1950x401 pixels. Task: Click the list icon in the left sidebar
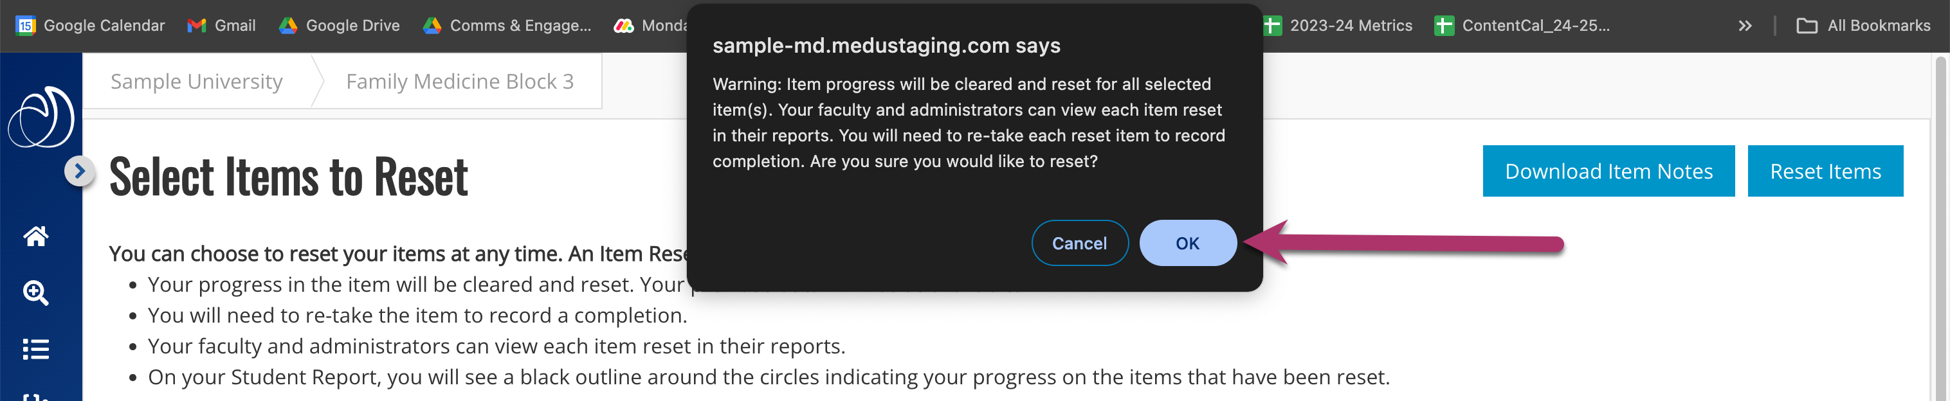tap(36, 350)
